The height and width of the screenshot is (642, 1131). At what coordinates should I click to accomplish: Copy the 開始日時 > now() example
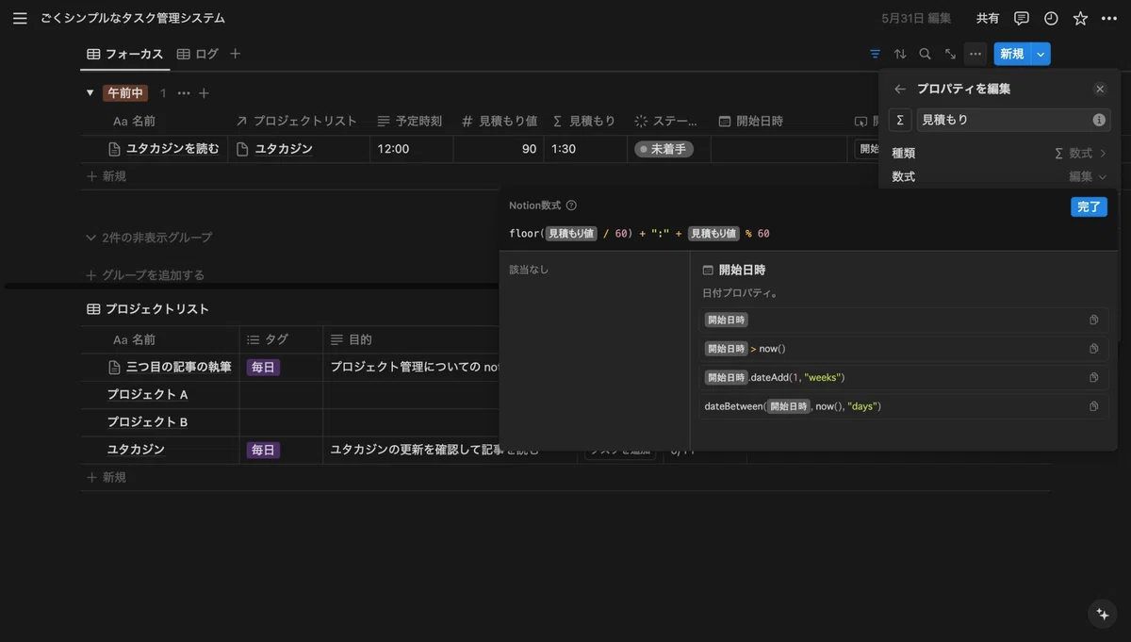(1094, 349)
